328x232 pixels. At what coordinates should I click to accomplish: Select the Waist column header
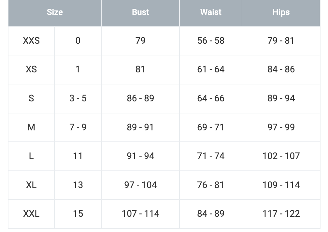point(211,12)
